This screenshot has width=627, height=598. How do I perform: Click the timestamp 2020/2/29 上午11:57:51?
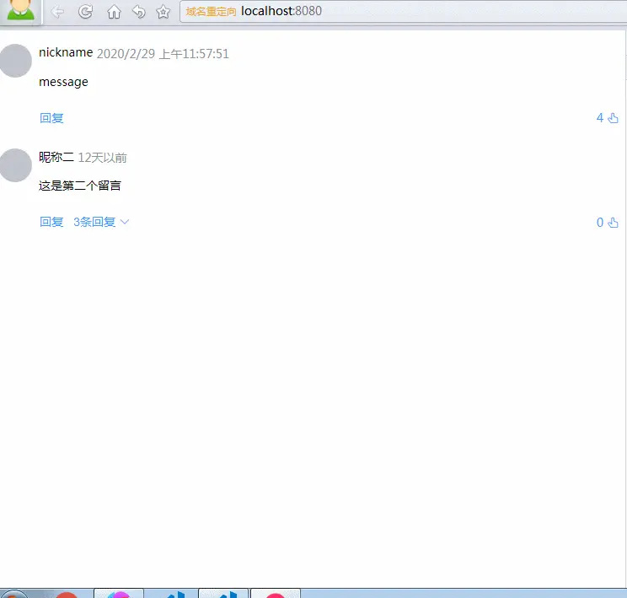tap(163, 54)
